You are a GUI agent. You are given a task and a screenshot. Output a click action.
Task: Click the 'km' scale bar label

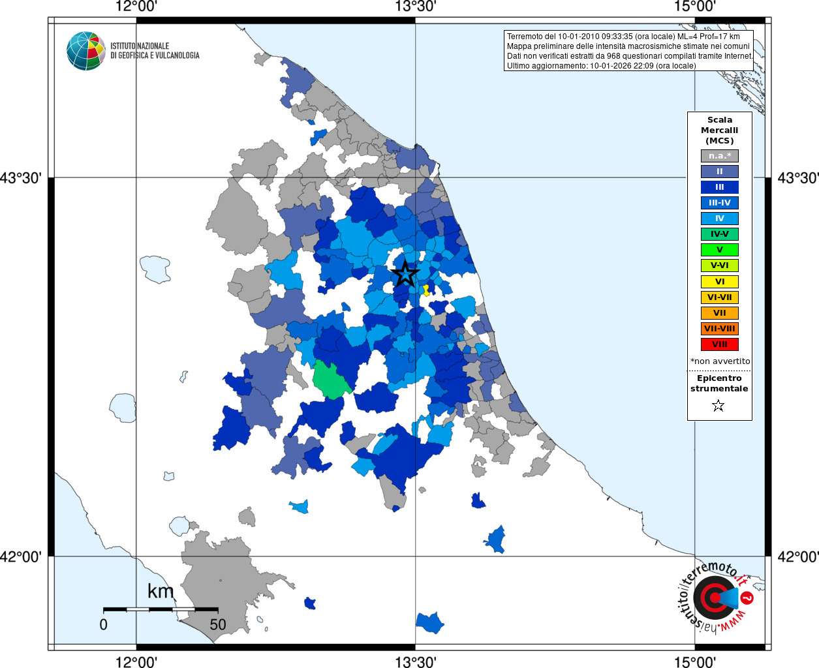pyautogui.click(x=161, y=592)
